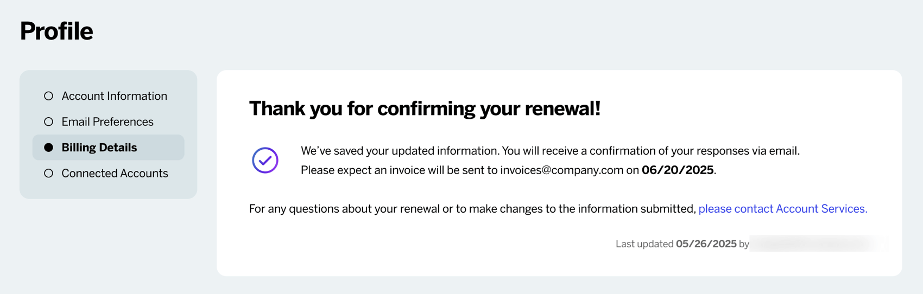Open the Billing Details label
Screen dimensions: 923x294
click(99, 148)
